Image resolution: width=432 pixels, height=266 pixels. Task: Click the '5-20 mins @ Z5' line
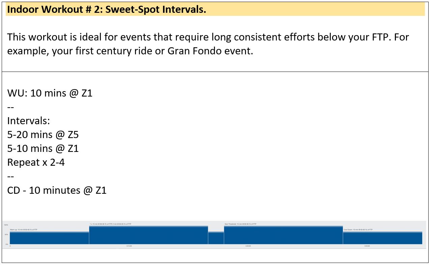point(43,135)
